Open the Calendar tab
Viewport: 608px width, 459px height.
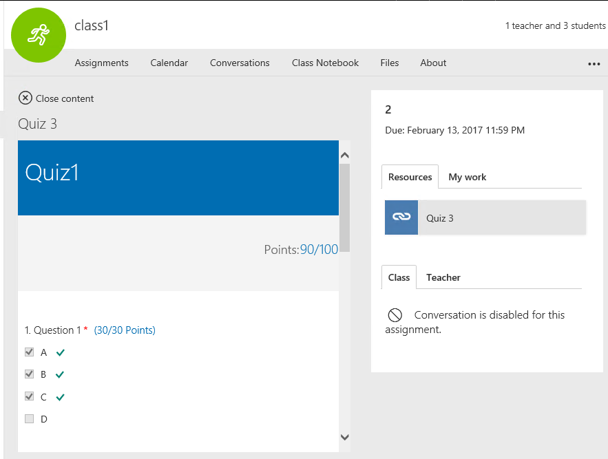coord(169,63)
